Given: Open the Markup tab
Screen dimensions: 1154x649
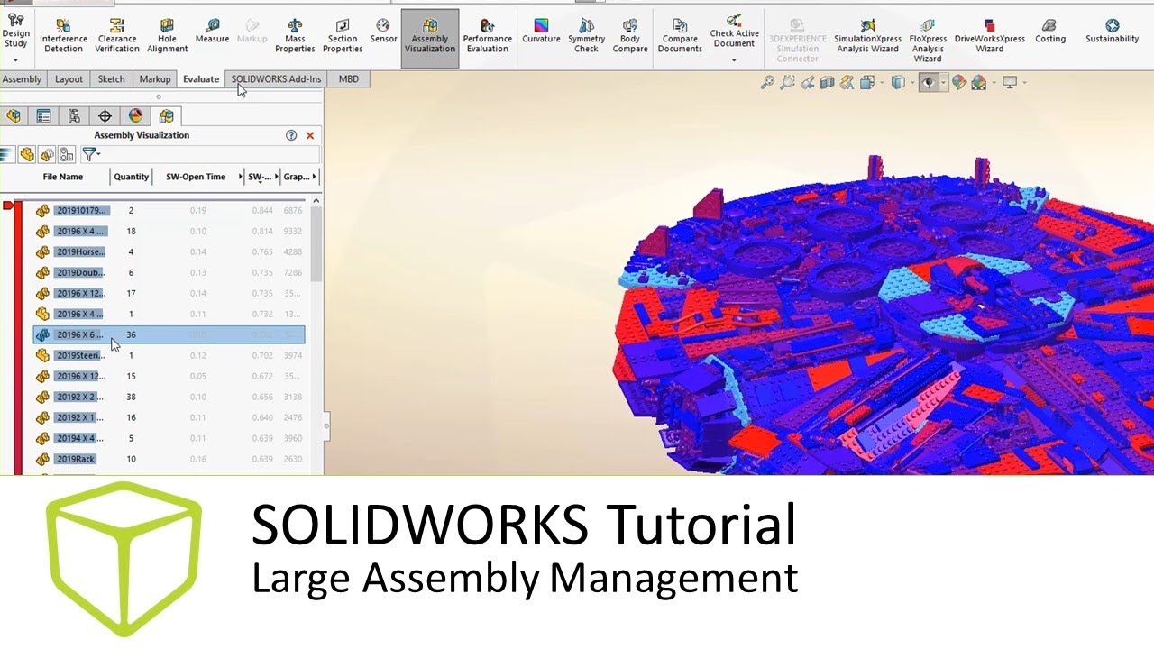Looking at the screenshot, I should point(155,79).
